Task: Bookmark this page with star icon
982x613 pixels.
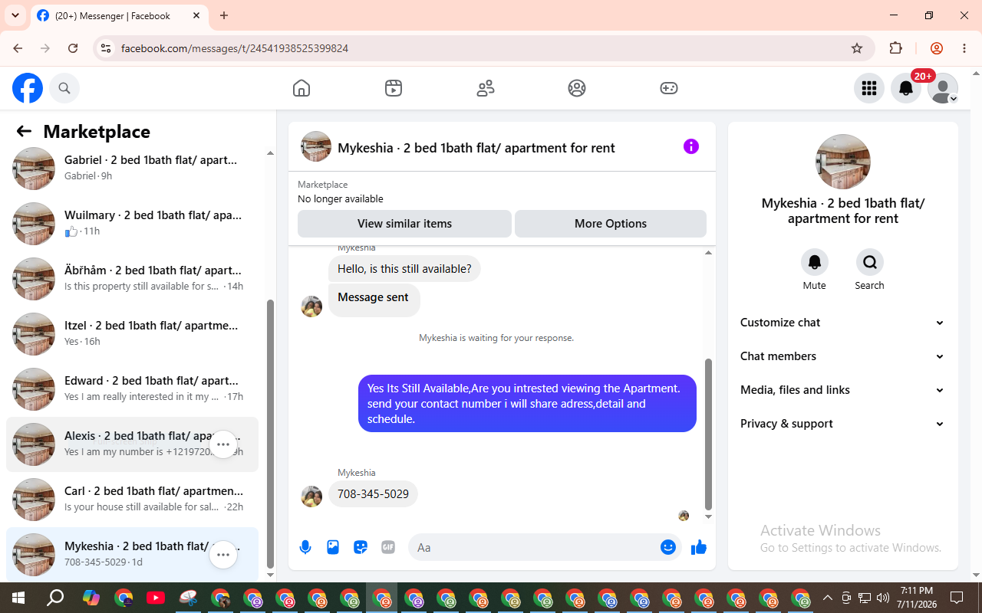Action: click(857, 48)
